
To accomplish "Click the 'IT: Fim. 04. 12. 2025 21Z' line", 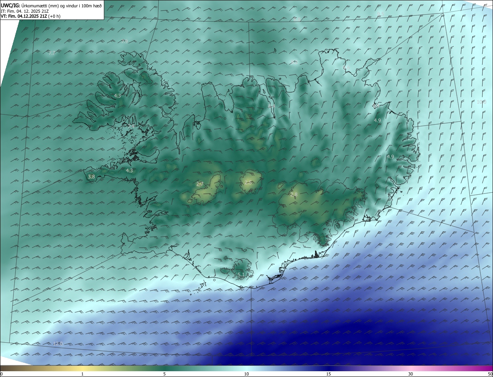I will click(25, 11).
